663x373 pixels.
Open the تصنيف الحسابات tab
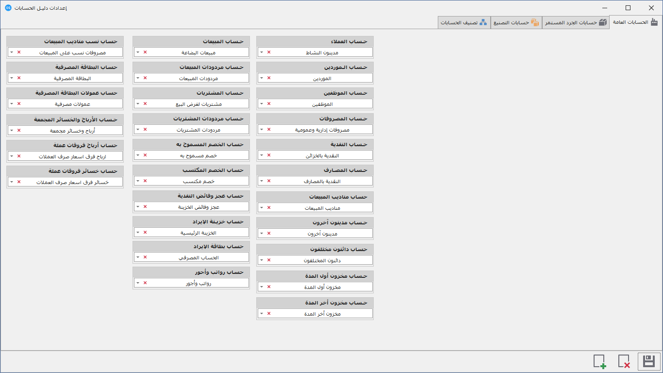(463, 22)
